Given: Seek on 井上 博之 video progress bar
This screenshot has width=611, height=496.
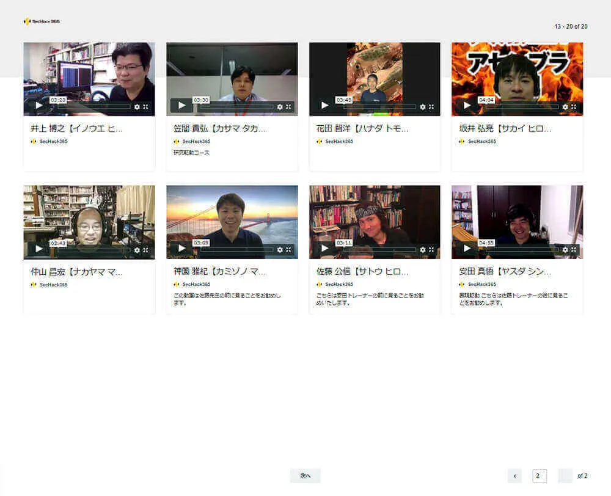Looking at the screenshot, I should [x=93, y=107].
